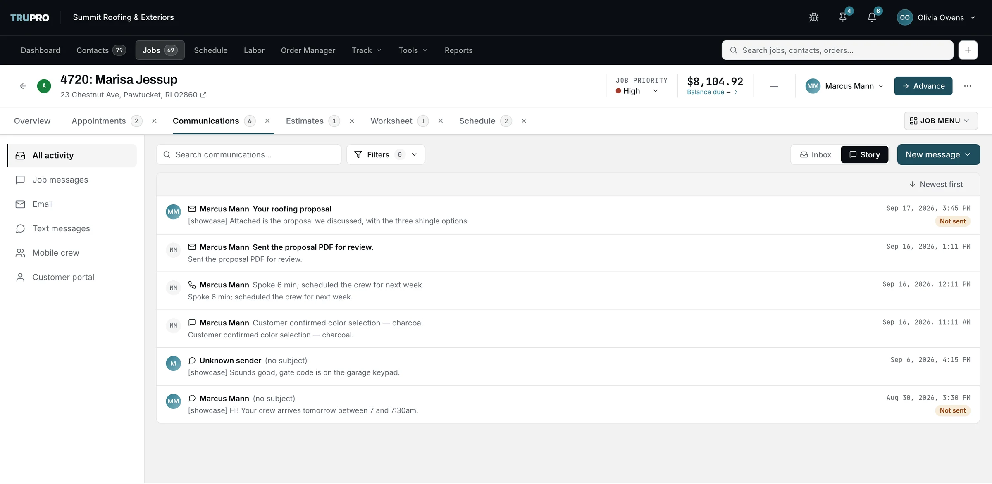Viewport: 992px width, 484px height.
Task: Select Email in the sidebar
Action: (72, 204)
